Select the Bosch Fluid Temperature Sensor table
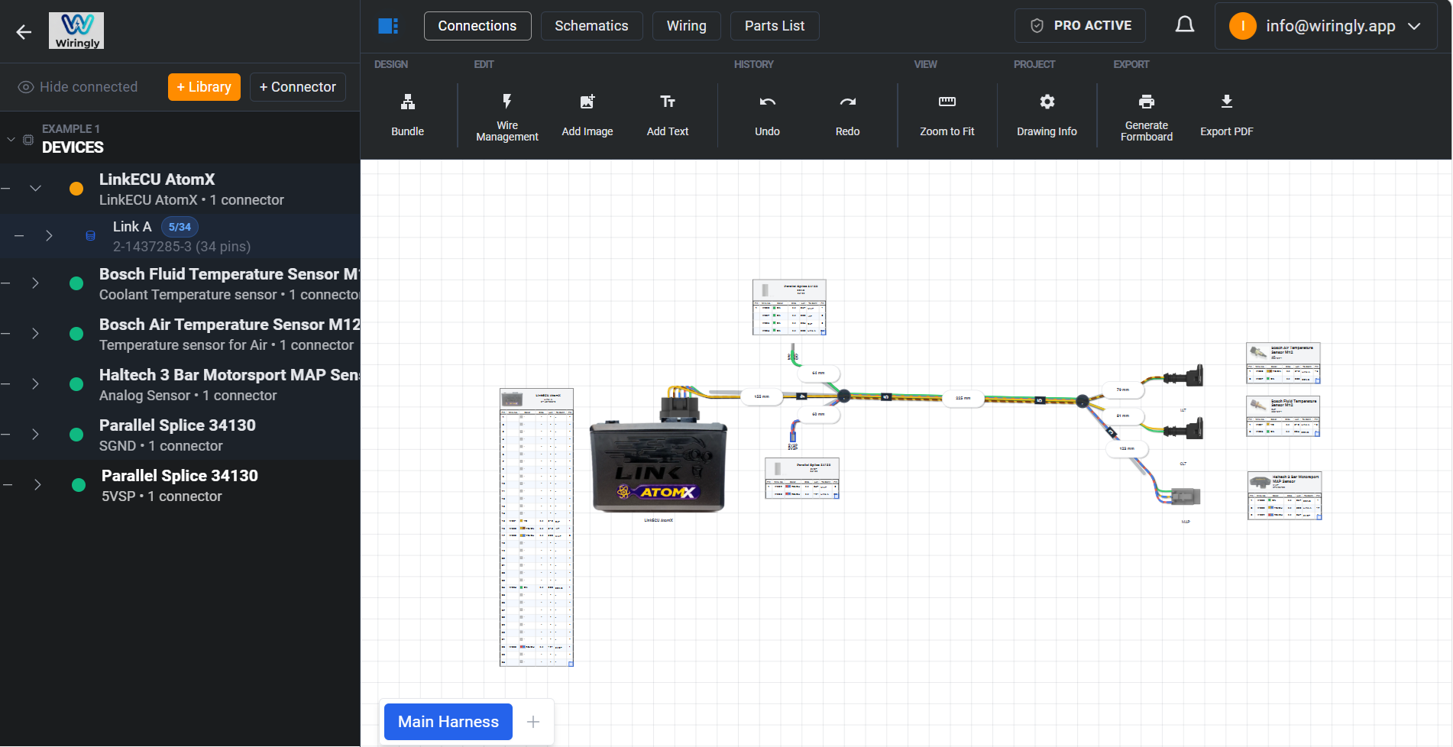Viewport: 1453px width, 747px height. point(1283,416)
